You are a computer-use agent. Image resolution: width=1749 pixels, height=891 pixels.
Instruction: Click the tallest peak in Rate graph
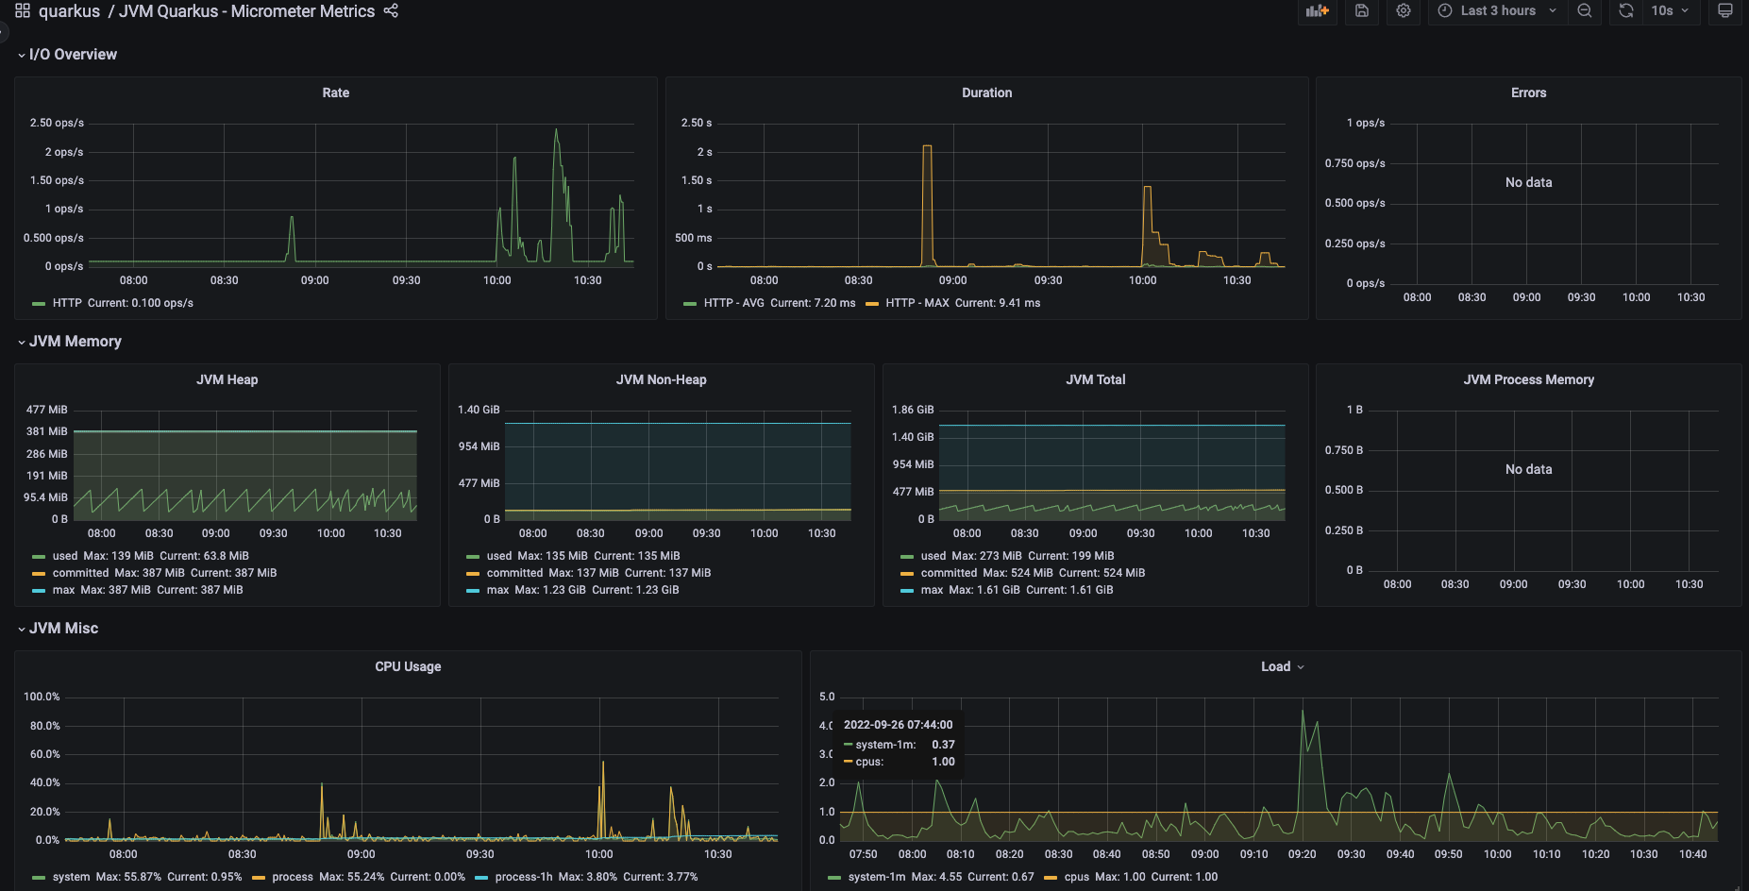556,131
